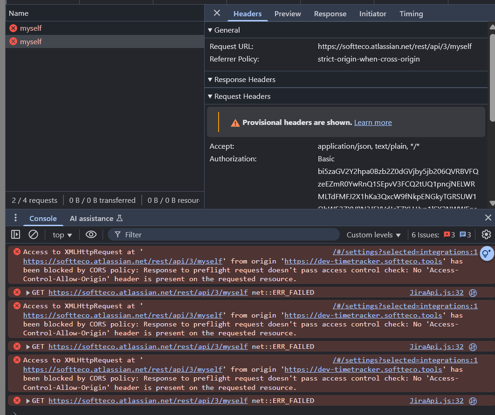Open second JiraApi.js:32 source link

(x=437, y=347)
